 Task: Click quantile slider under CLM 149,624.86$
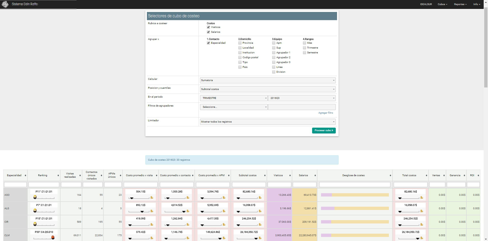(x=211, y=238)
